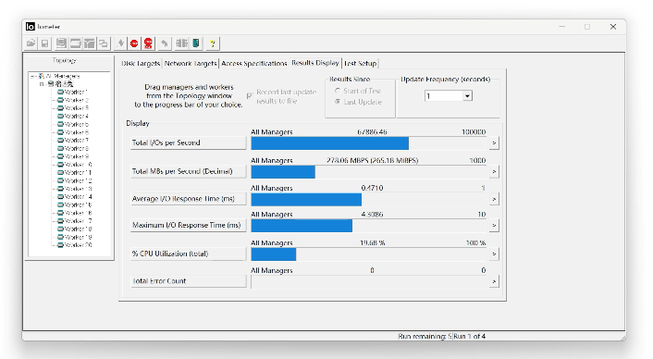Viewport: 653px width, 359px height.
Task: Start a new disk worker
Action: pyautogui.click(x=75, y=43)
